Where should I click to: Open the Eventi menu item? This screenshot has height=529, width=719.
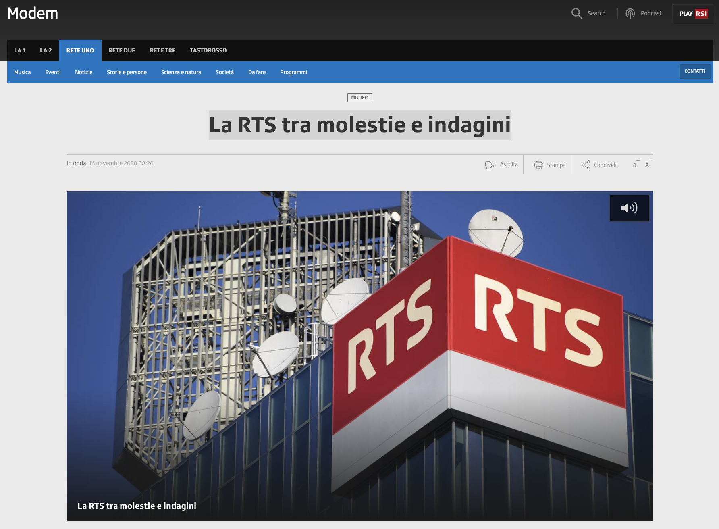pyautogui.click(x=53, y=72)
